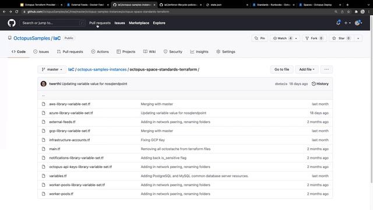Open azure-library-variable-set.tf file
Viewport: 373px width, 210px height.
71,113
